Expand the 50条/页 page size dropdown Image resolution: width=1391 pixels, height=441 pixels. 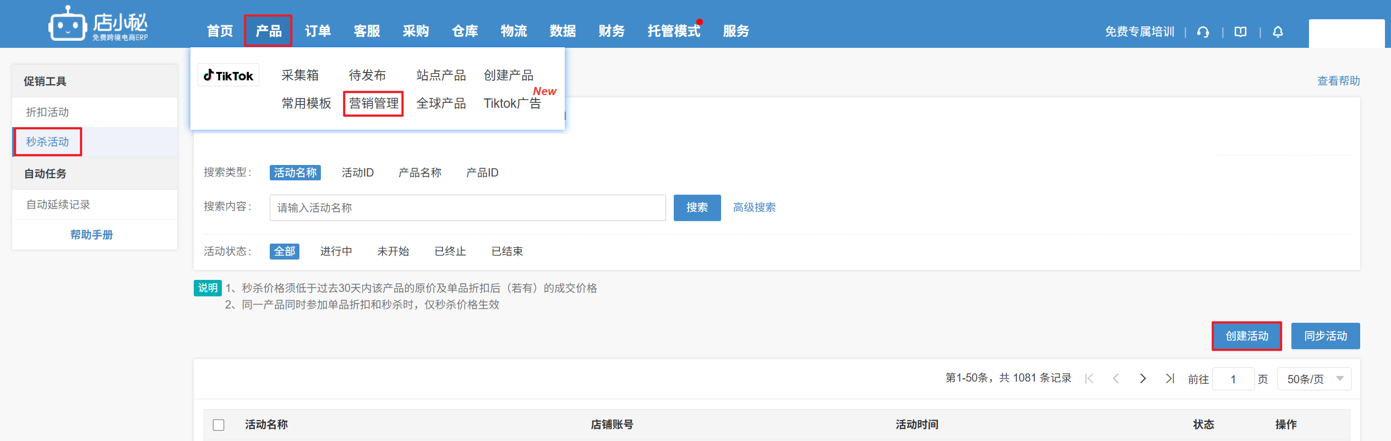coord(1314,379)
